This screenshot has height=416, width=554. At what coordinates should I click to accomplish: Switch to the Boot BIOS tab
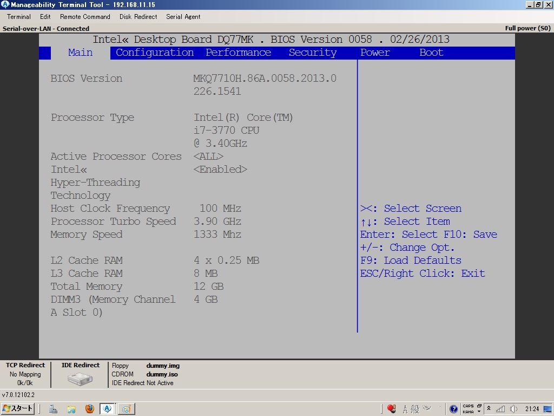(x=431, y=53)
